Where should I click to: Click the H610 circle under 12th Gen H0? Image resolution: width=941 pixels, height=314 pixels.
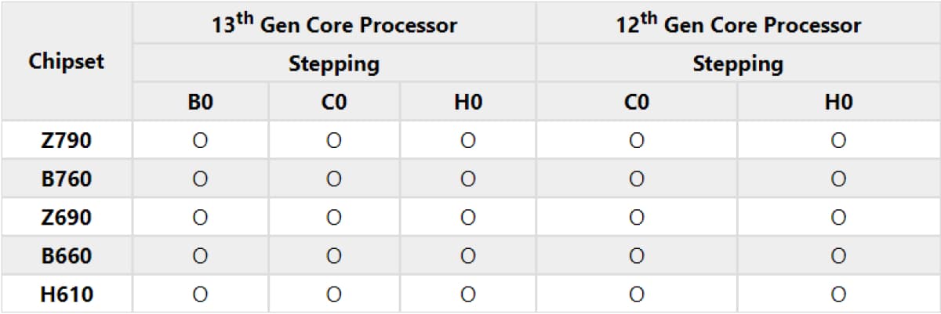pyautogui.click(x=838, y=294)
